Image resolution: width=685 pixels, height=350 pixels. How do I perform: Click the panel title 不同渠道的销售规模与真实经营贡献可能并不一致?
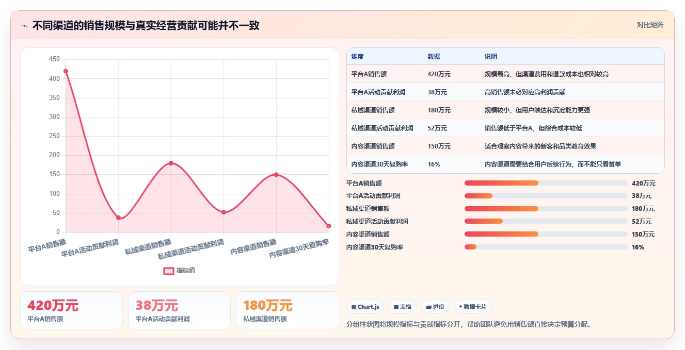(146, 25)
